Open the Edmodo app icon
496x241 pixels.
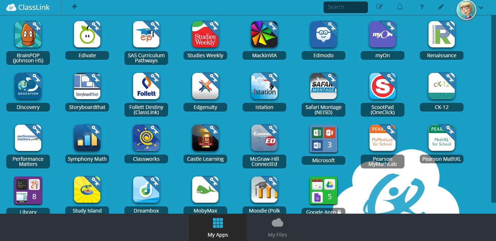(323, 34)
